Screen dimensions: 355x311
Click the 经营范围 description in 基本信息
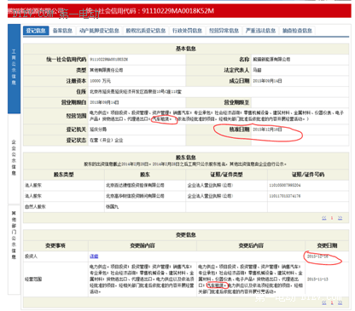click(217, 116)
